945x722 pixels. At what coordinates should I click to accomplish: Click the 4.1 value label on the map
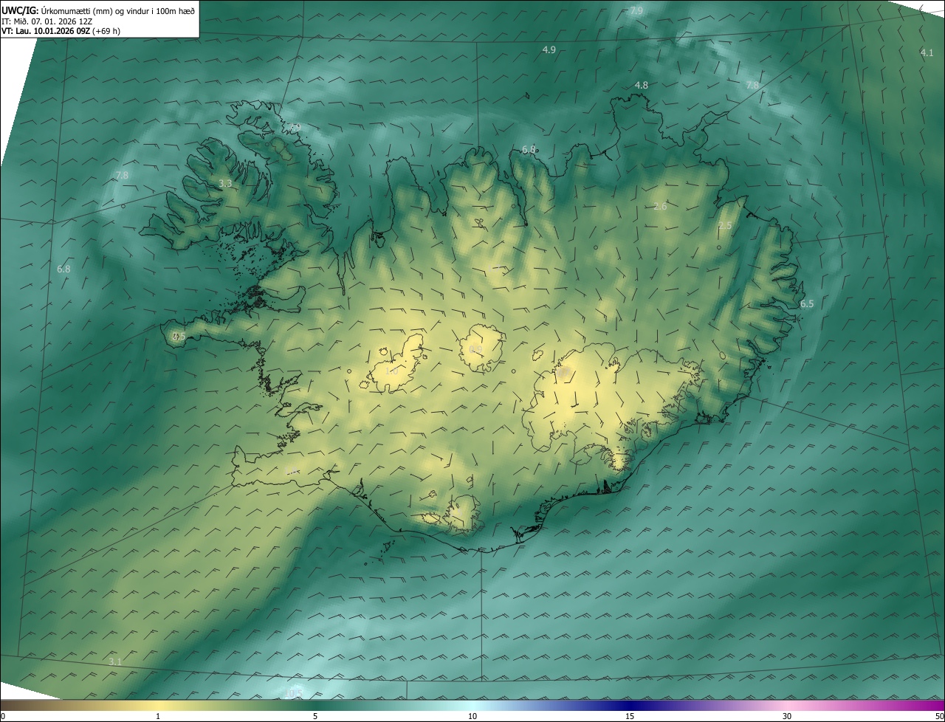point(927,52)
